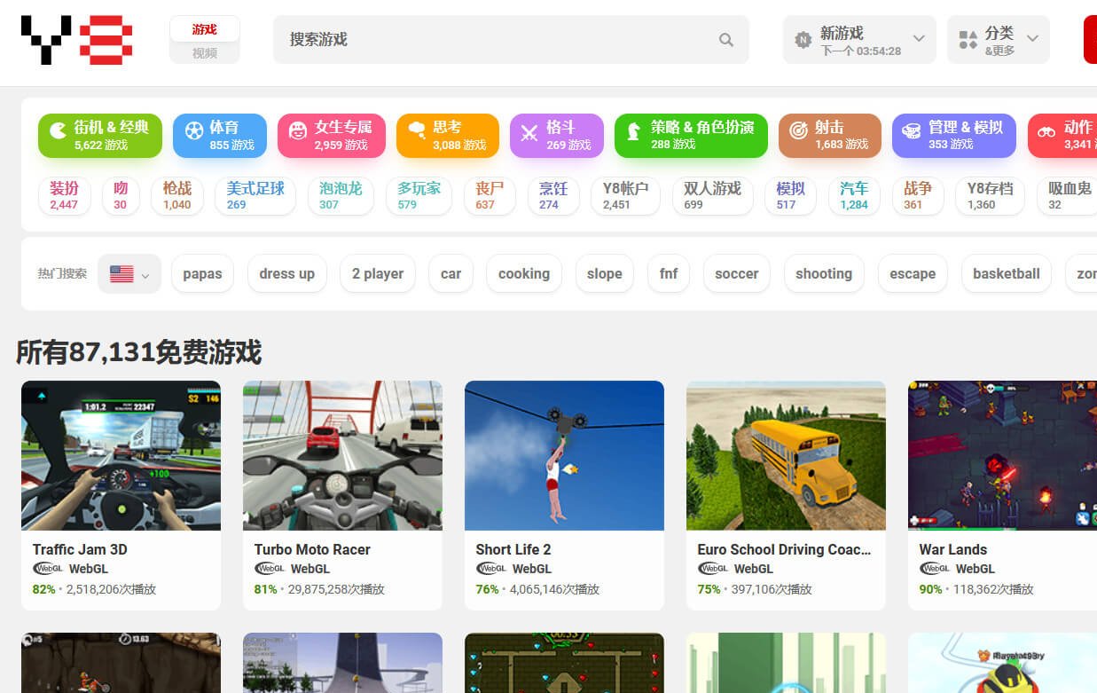Select the 汽车 tag
The image size is (1097, 693).
coord(855,196)
